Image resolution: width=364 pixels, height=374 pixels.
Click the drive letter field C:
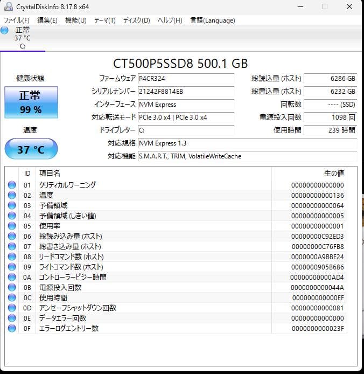(x=186, y=130)
